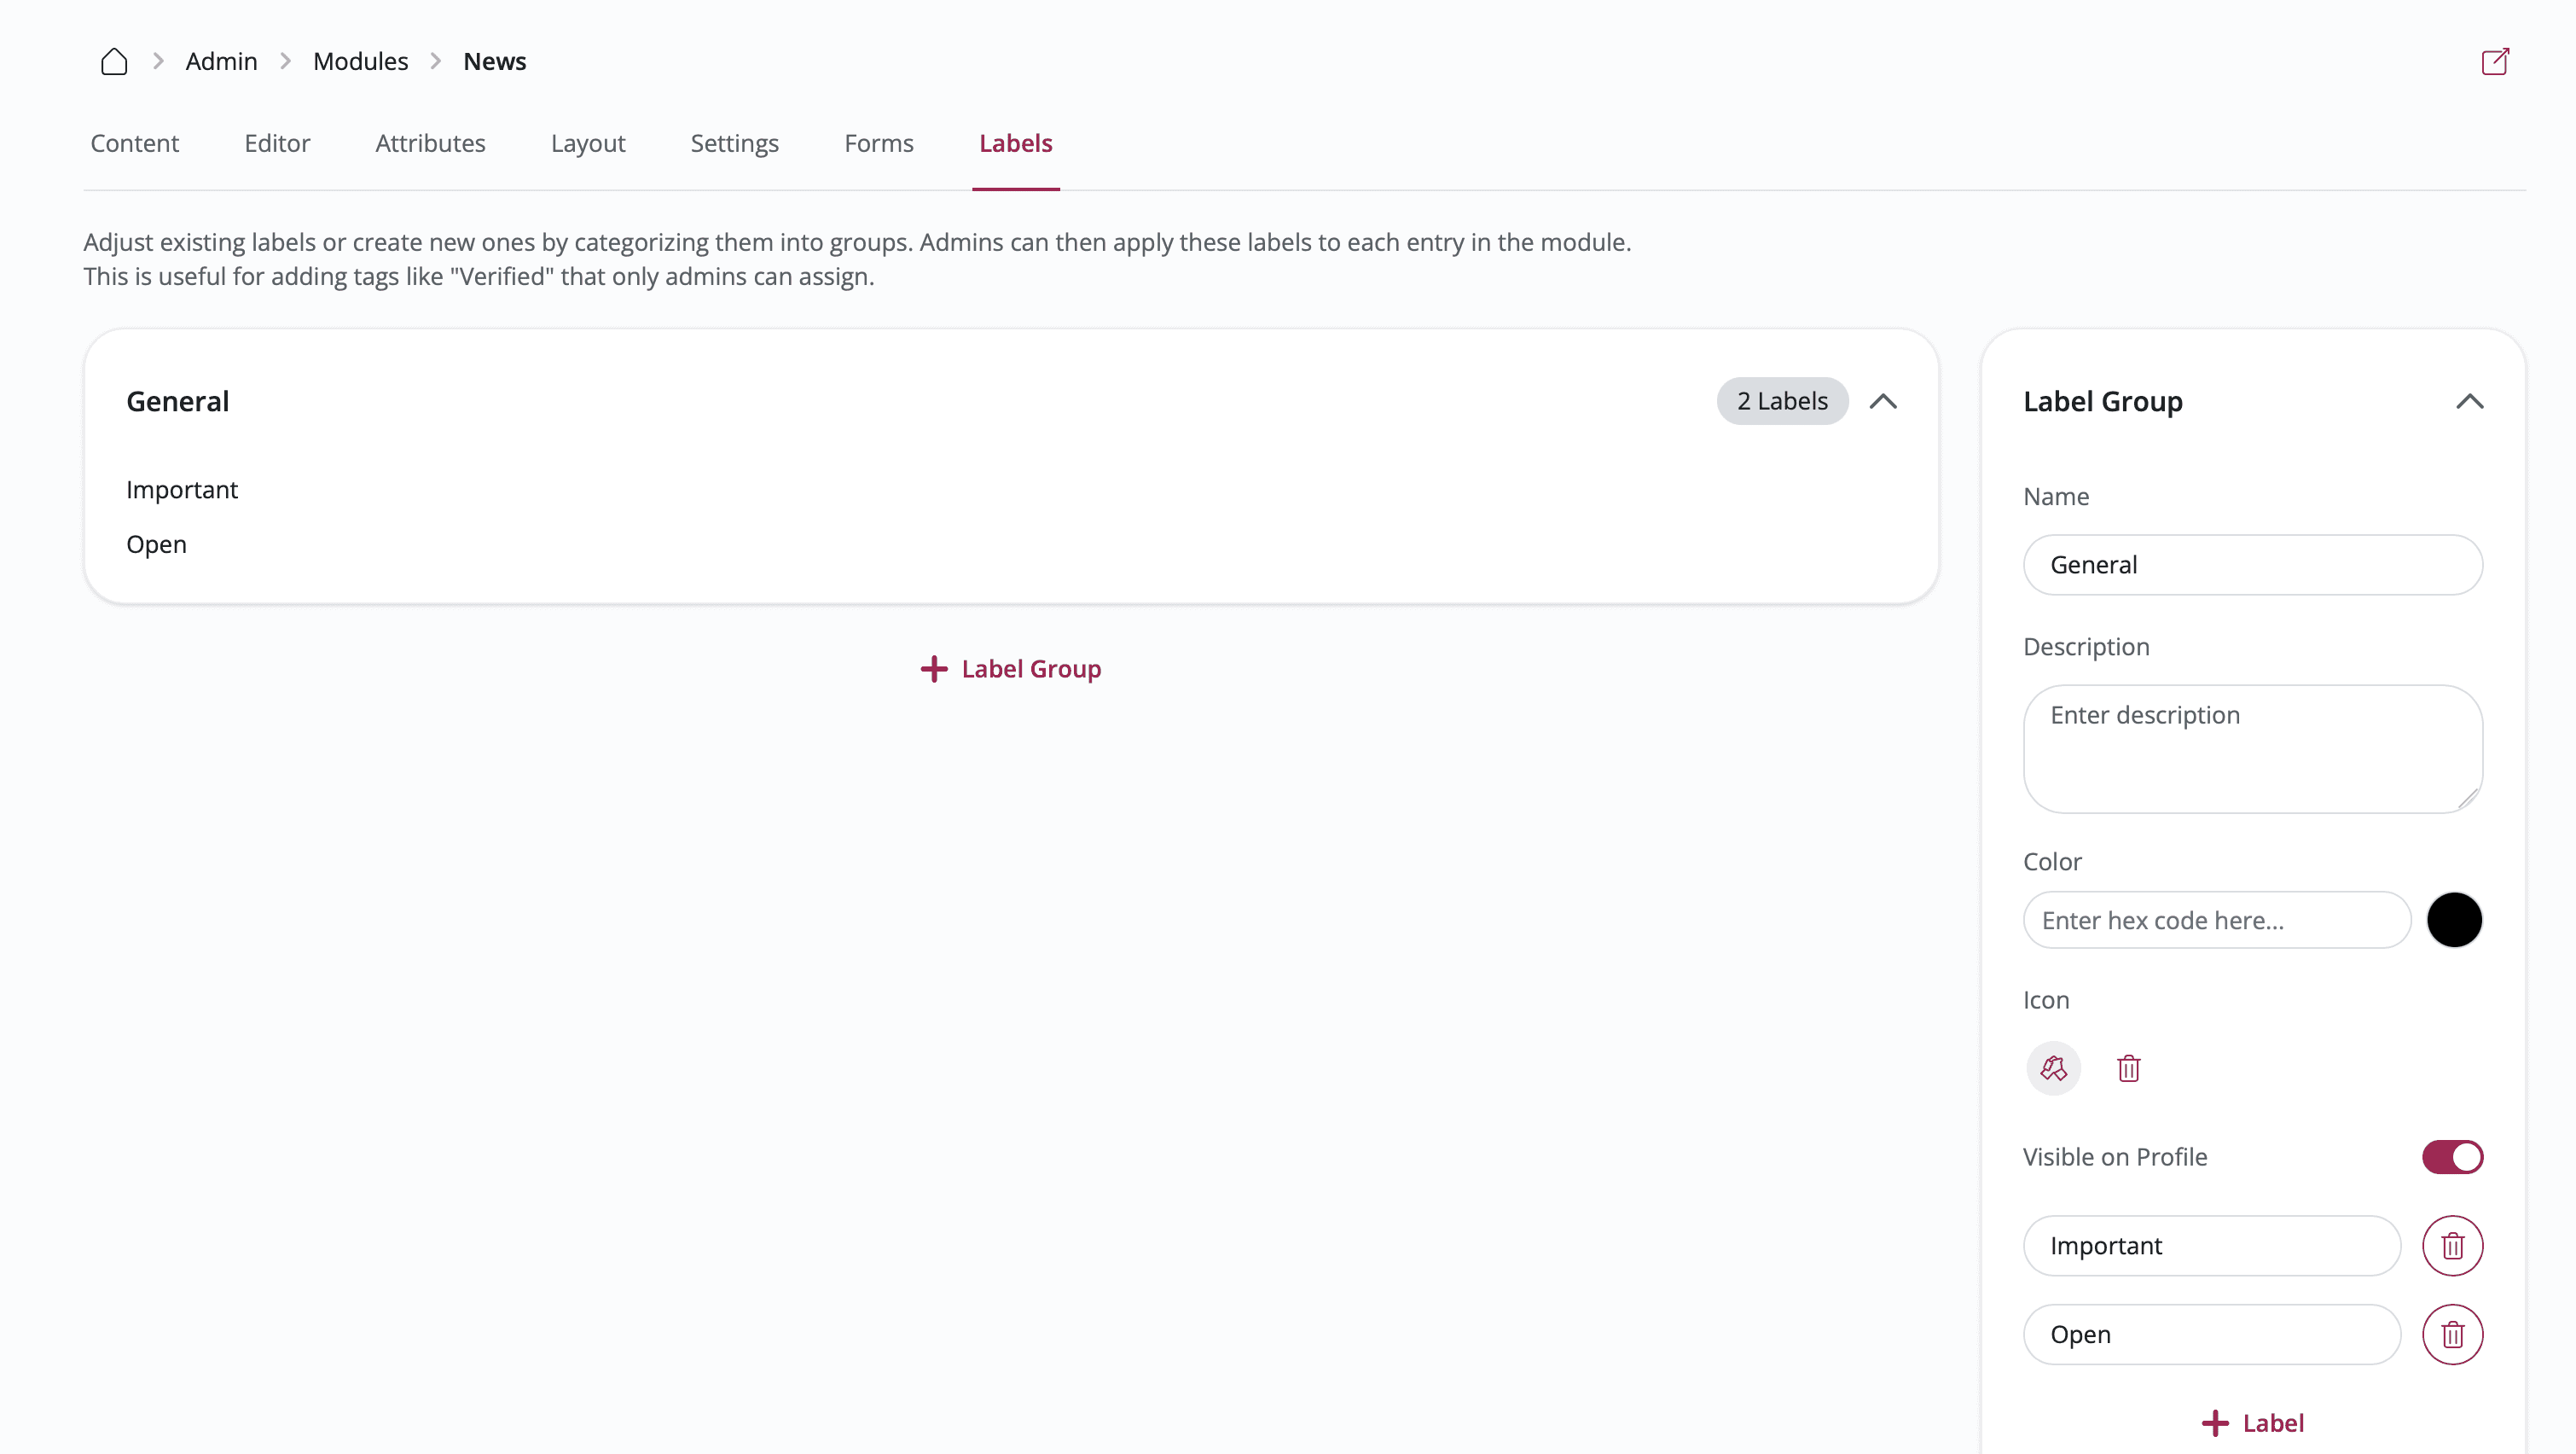The image size is (2576, 1454).
Task: Open module in new window icon
Action: click(x=2495, y=61)
